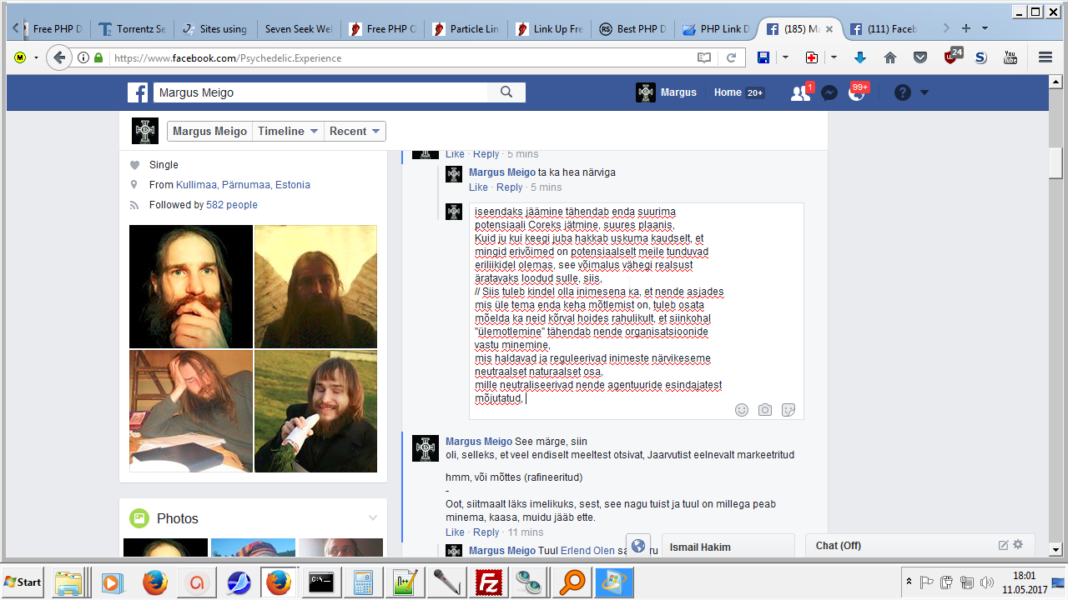Click inside the Facebook search field
This screenshot has width=1068, height=600.
[x=320, y=92]
